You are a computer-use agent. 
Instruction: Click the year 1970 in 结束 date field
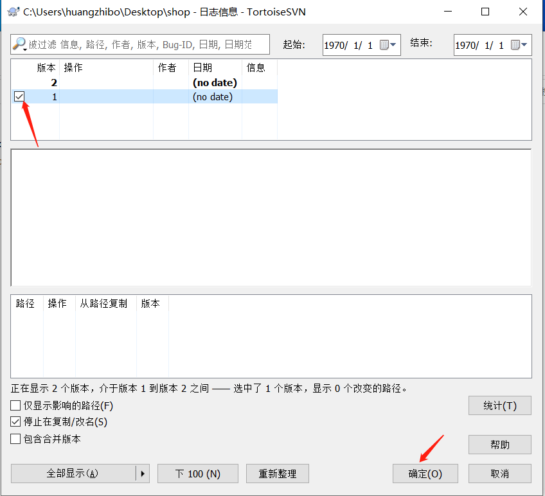point(466,45)
